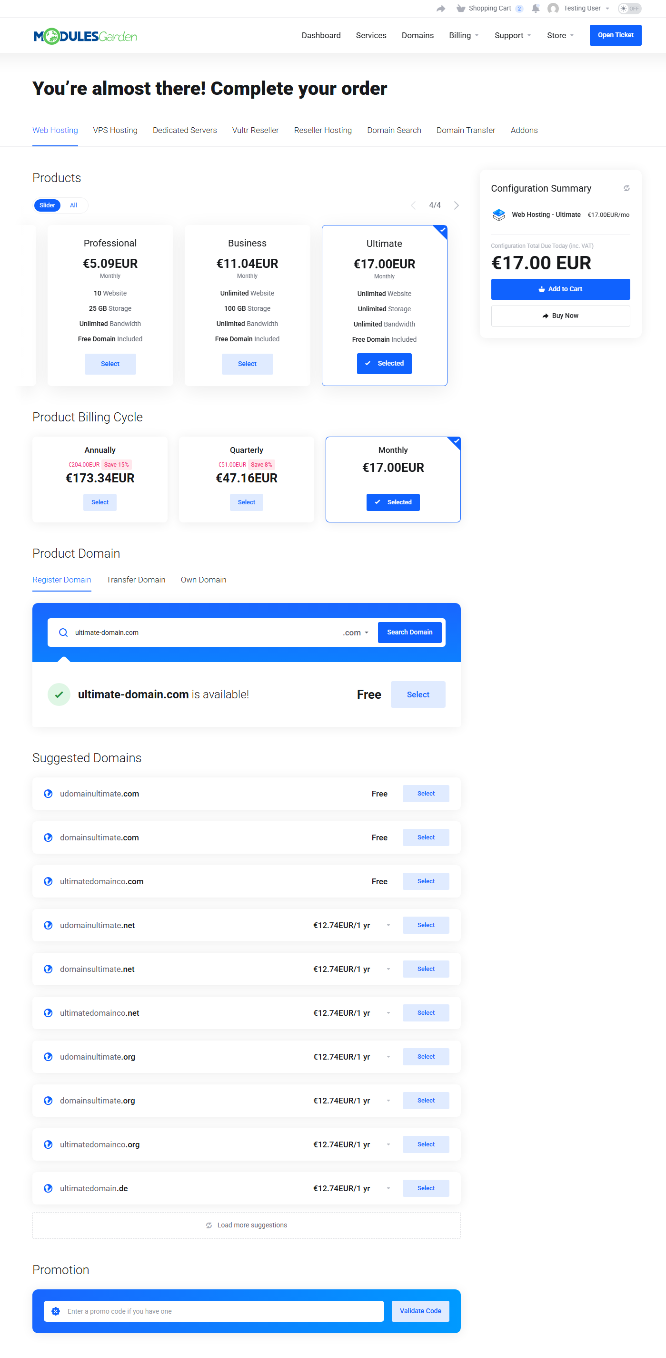The image size is (666, 1358).
Task: Expand ultimatedomain.de pricing period dropdown
Action: tap(388, 1188)
